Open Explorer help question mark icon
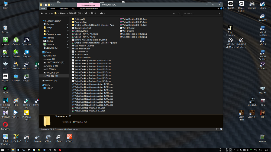Viewport: 271px width, 152px height. coord(221,8)
